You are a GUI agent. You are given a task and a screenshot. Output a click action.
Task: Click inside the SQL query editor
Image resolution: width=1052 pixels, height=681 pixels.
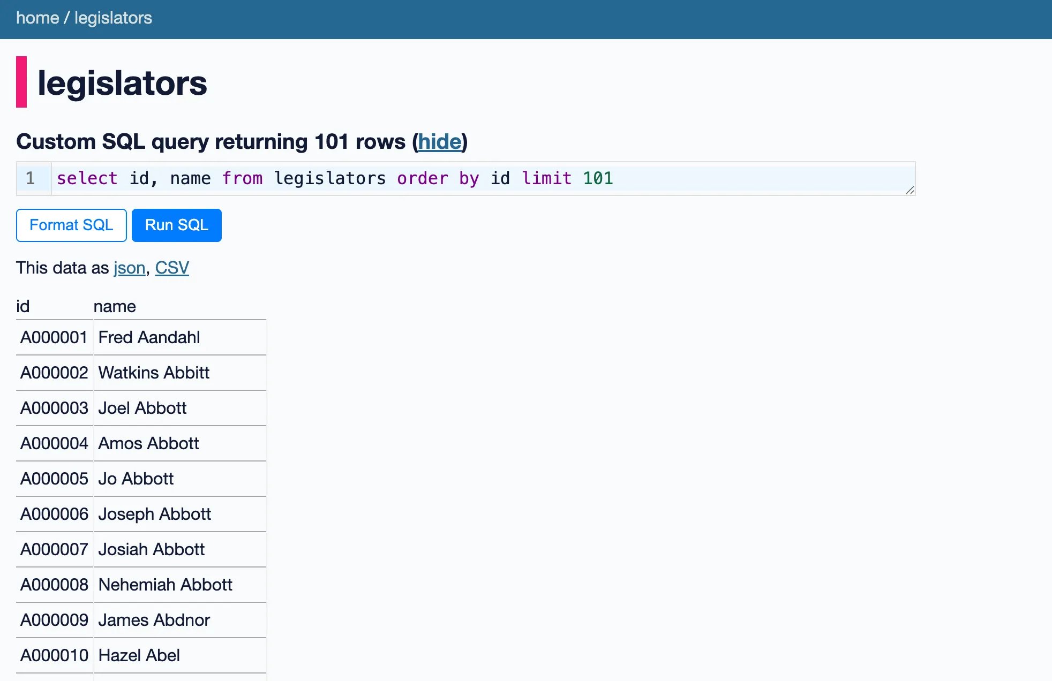coord(321,178)
